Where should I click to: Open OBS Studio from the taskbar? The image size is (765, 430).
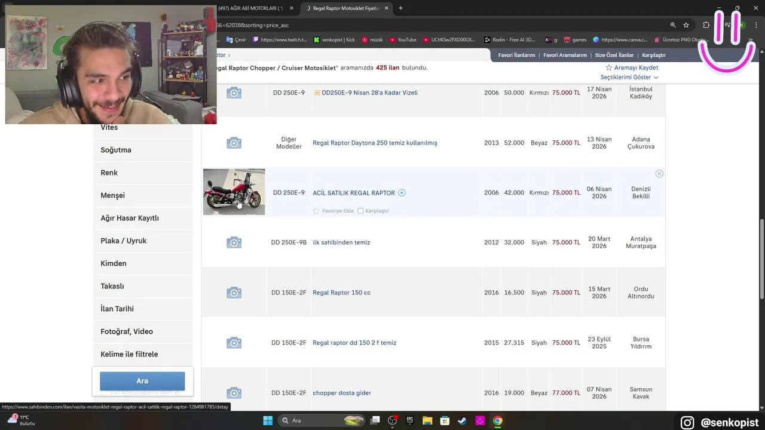pos(393,420)
